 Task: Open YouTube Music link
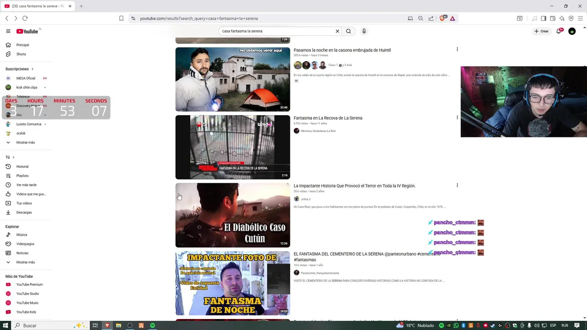(x=27, y=303)
